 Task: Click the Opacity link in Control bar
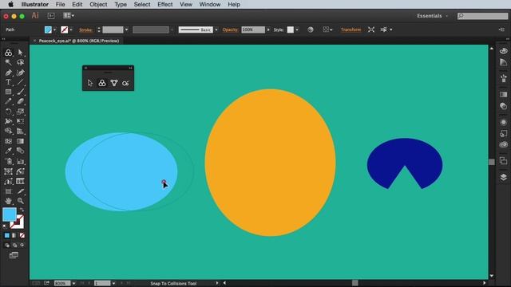click(230, 29)
